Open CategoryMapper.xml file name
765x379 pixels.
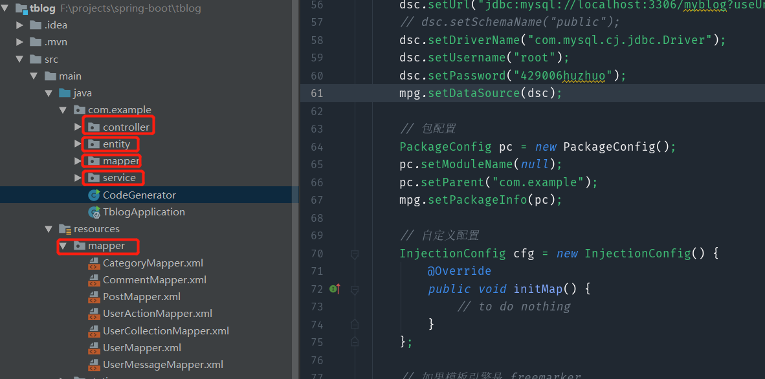pyautogui.click(x=153, y=263)
